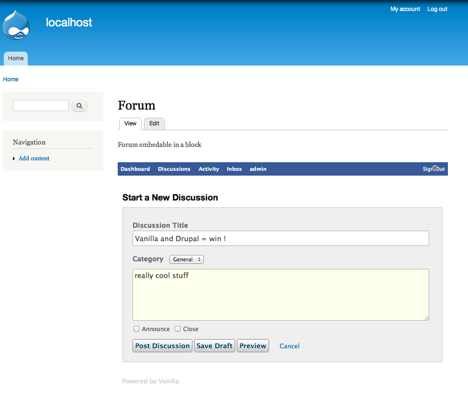Focus the sidebar search field
The height and width of the screenshot is (401, 468).
click(41, 106)
